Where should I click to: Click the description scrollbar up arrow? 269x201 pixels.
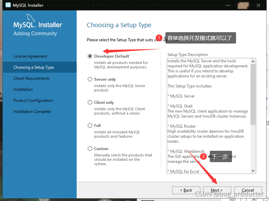[x=253, y=61]
